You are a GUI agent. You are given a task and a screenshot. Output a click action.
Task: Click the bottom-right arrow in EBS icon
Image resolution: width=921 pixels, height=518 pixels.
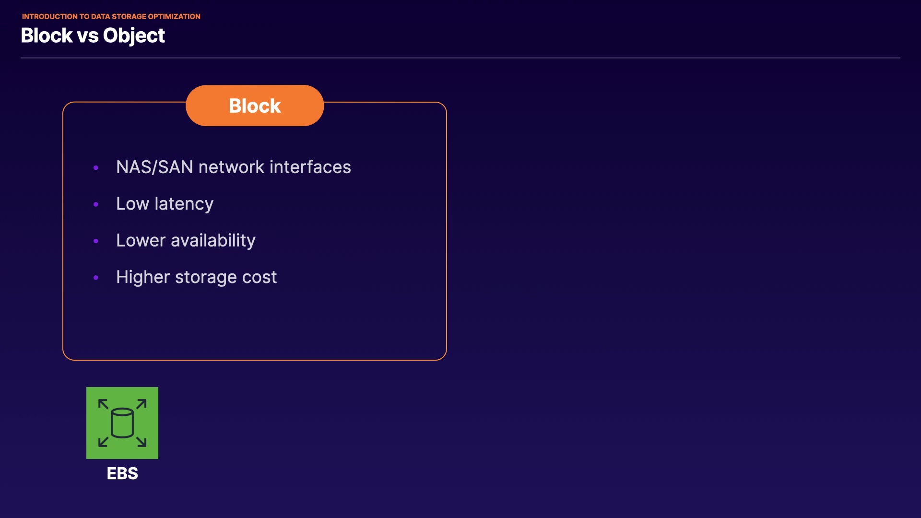click(x=141, y=441)
